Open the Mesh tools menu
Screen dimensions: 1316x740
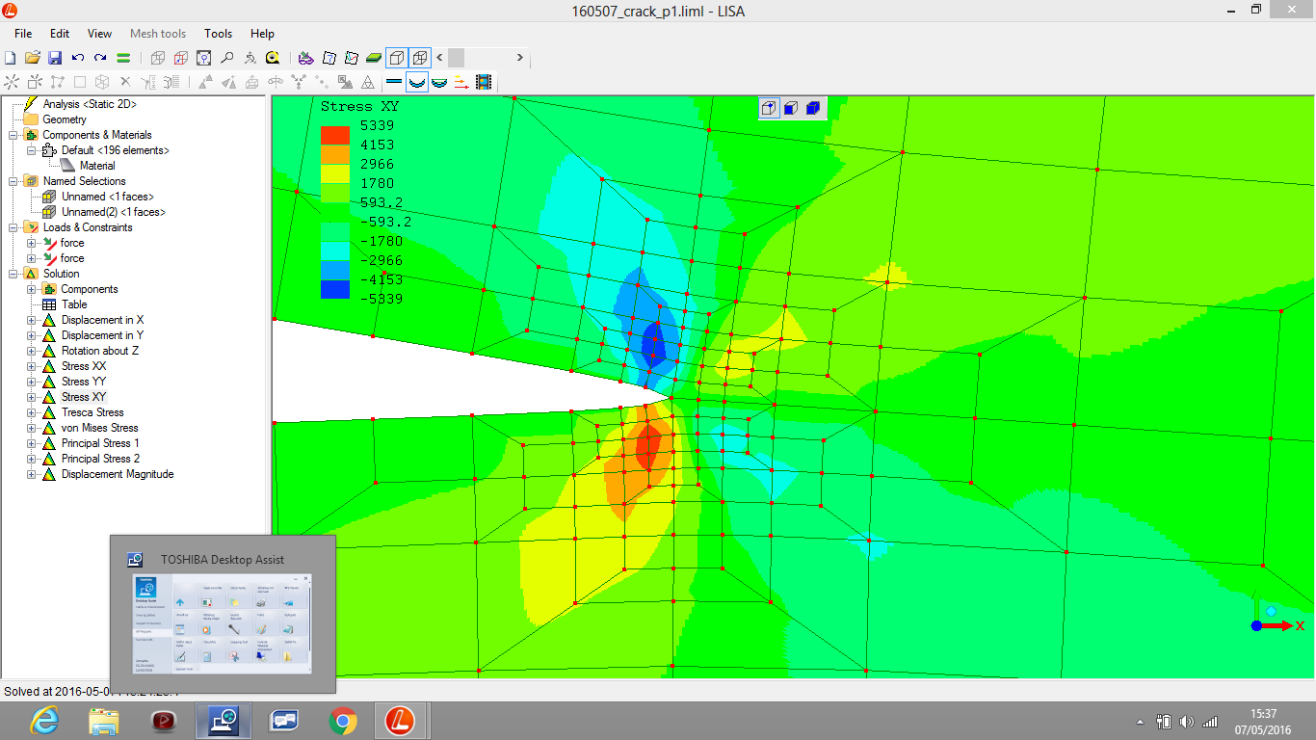point(158,34)
